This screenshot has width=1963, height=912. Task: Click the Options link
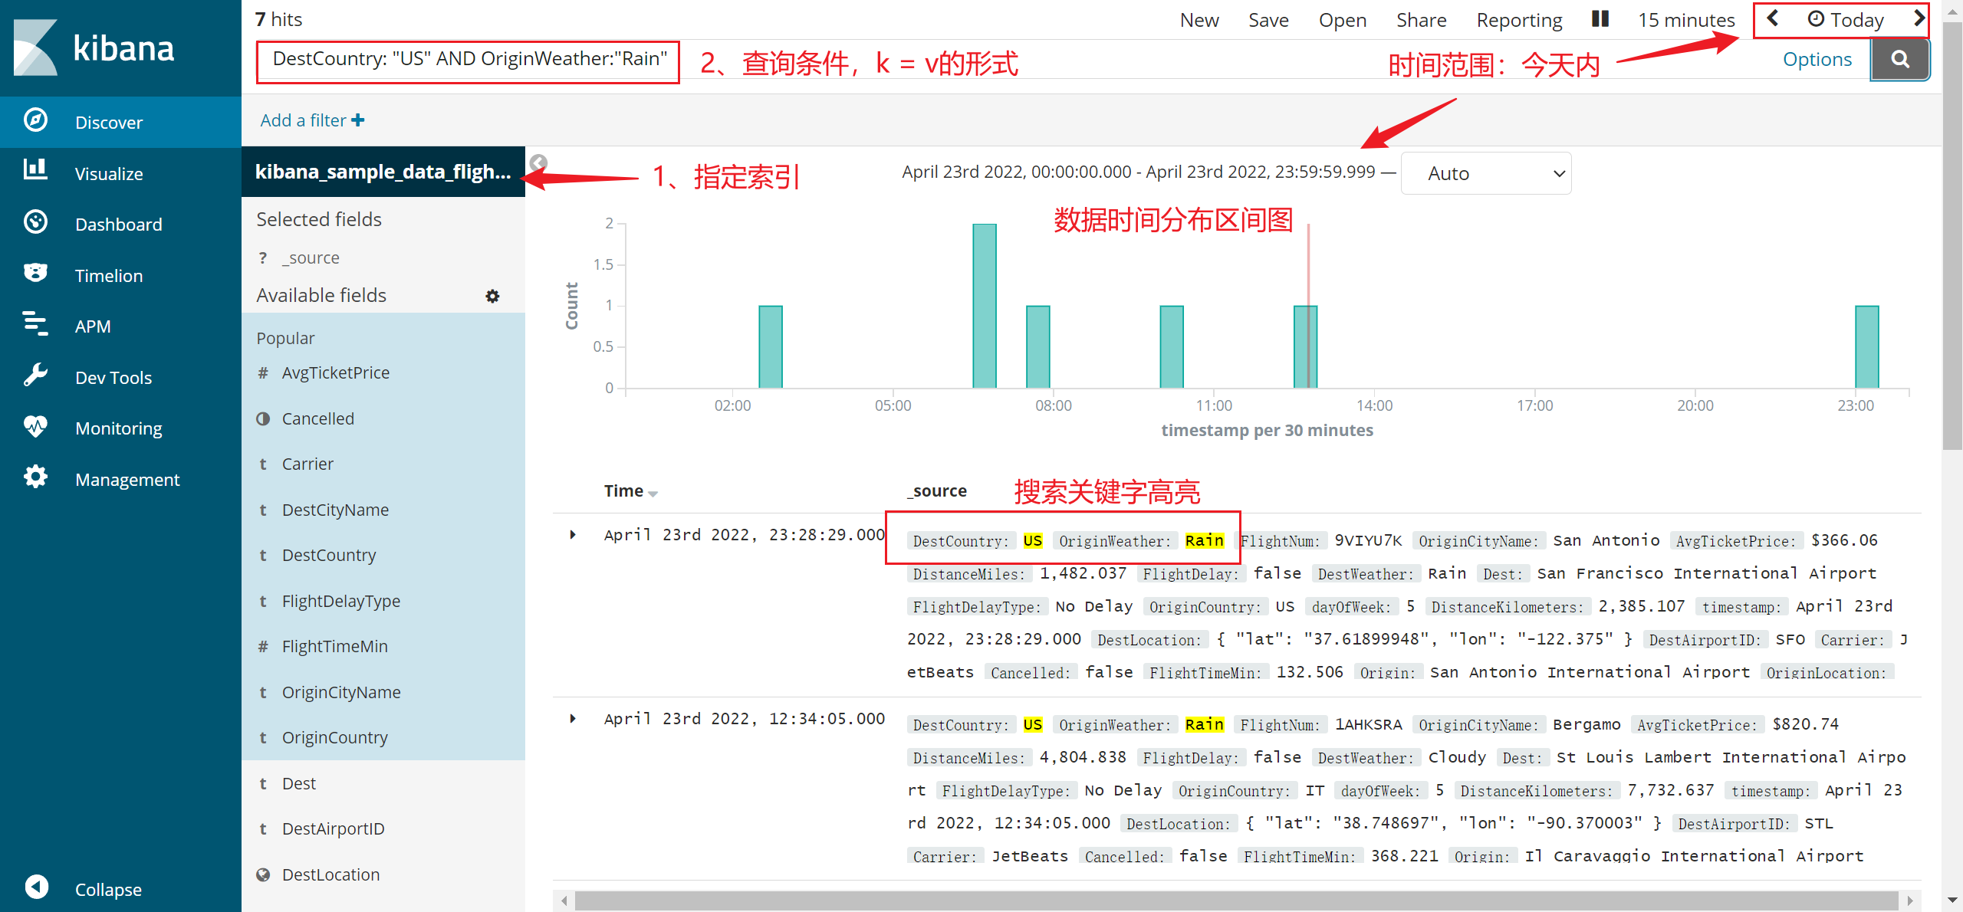click(1817, 60)
